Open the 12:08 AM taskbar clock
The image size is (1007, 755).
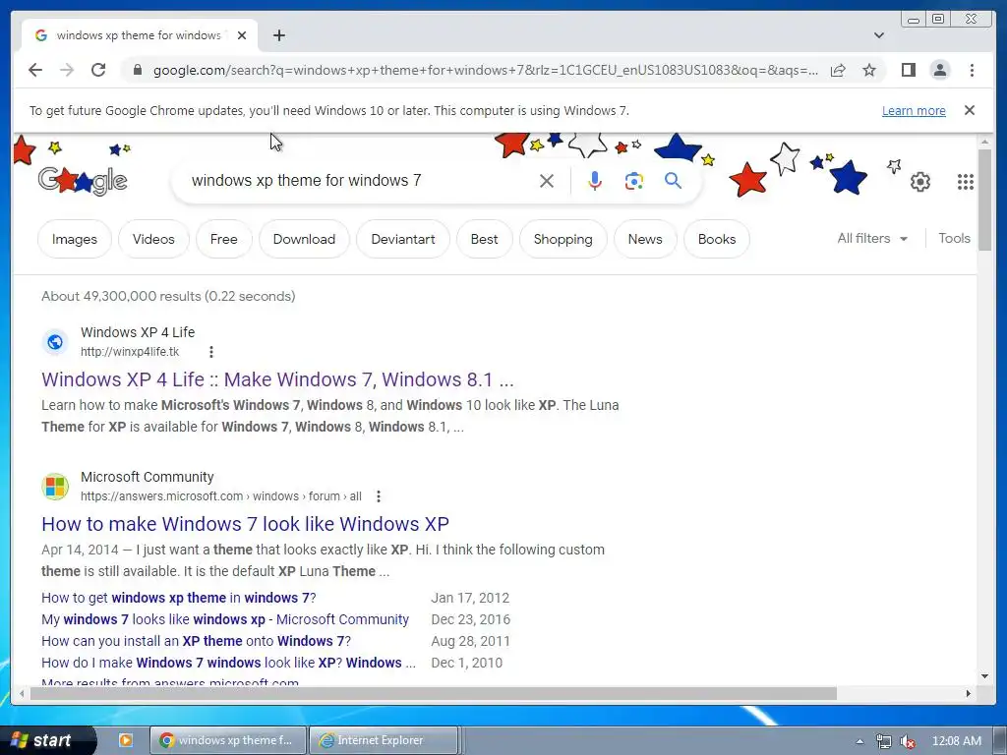tap(956, 741)
